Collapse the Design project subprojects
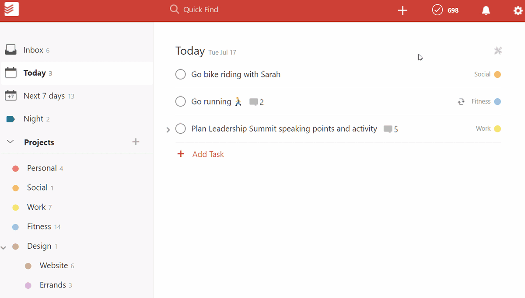Screen dimensions: 525x298 click(x=3, y=247)
